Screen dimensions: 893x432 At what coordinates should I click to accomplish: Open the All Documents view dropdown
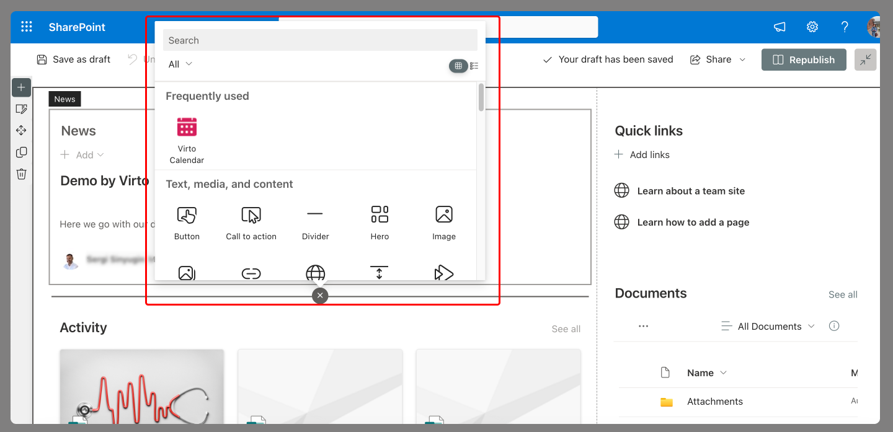(x=768, y=326)
